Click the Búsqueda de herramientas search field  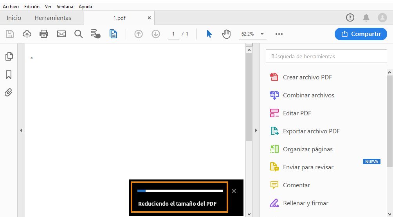tap(326, 56)
